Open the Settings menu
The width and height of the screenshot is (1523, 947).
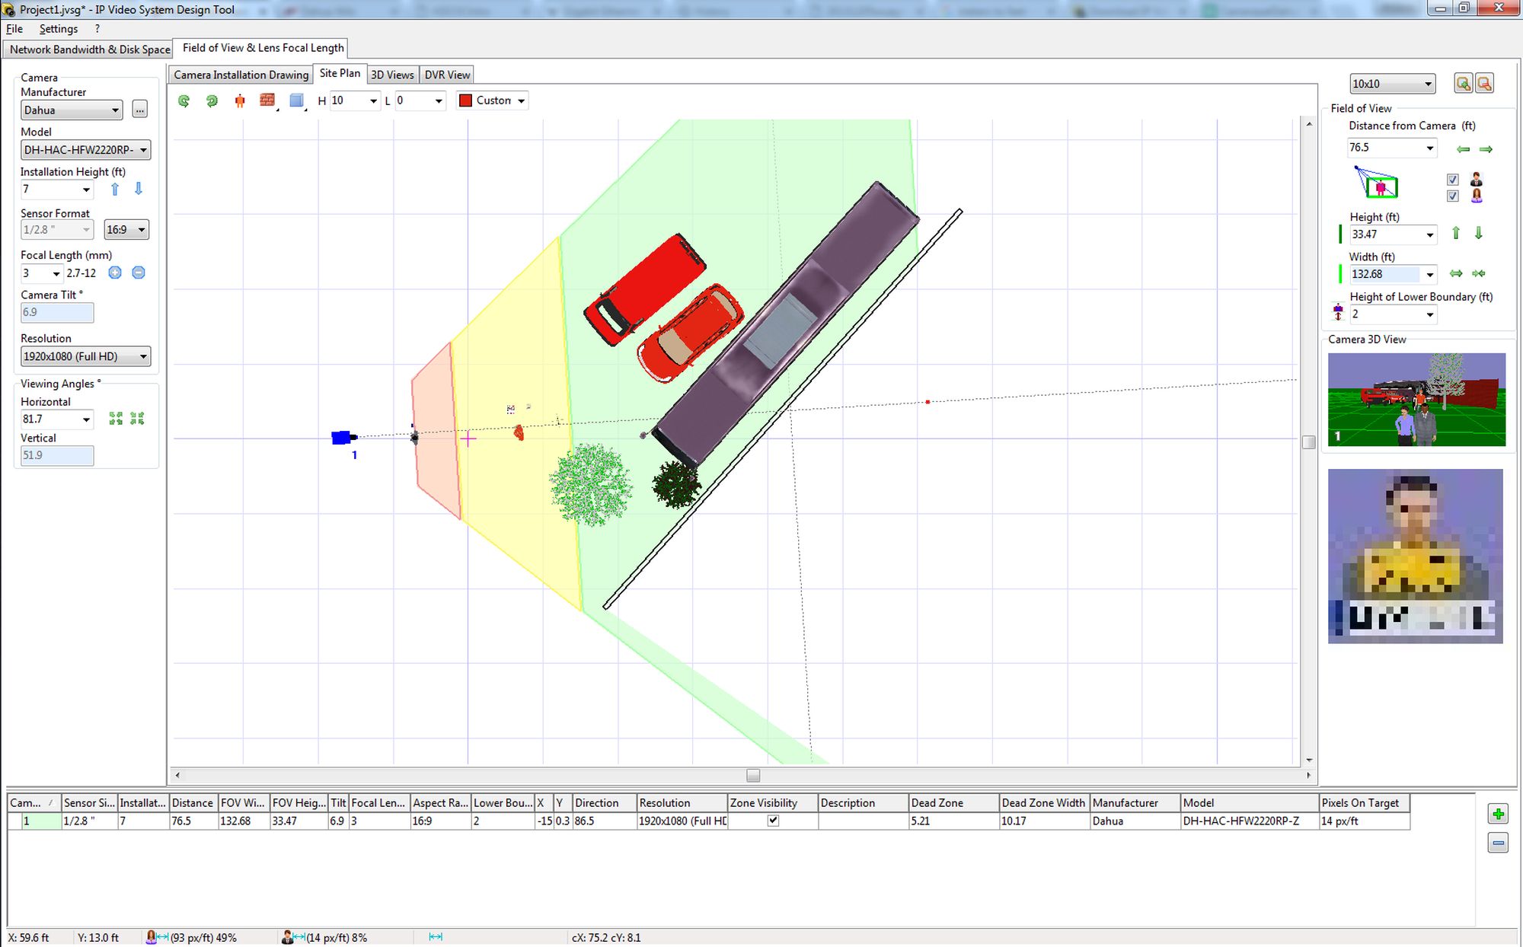click(x=59, y=29)
